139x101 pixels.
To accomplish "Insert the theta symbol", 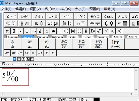I will point(14,31).
